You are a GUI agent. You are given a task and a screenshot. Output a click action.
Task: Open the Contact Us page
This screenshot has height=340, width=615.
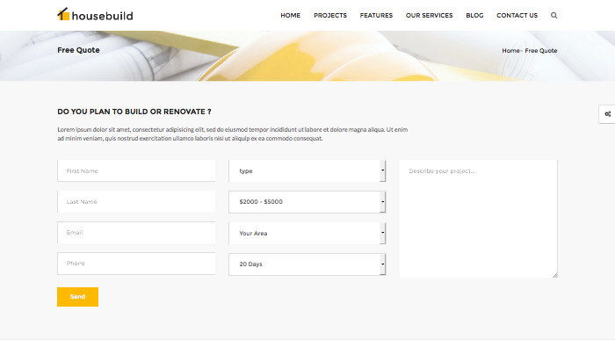click(517, 15)
